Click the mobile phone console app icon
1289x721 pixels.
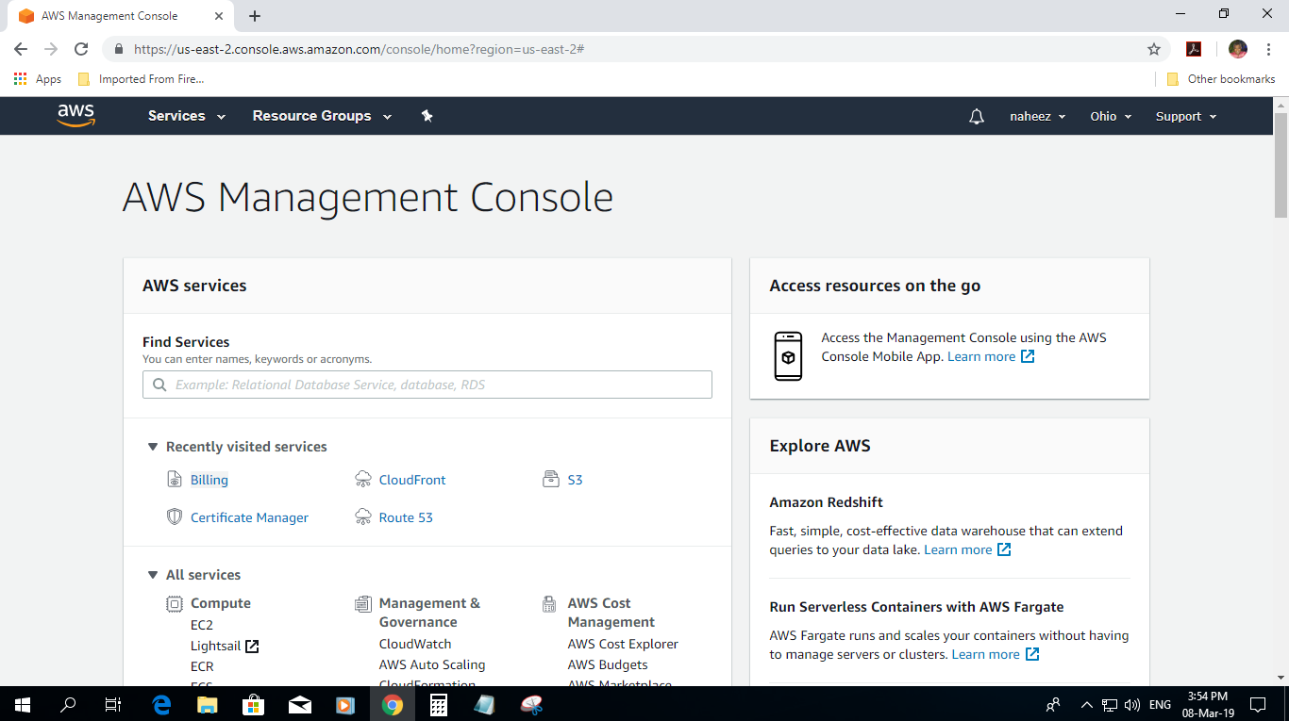[x=788, y=356]
